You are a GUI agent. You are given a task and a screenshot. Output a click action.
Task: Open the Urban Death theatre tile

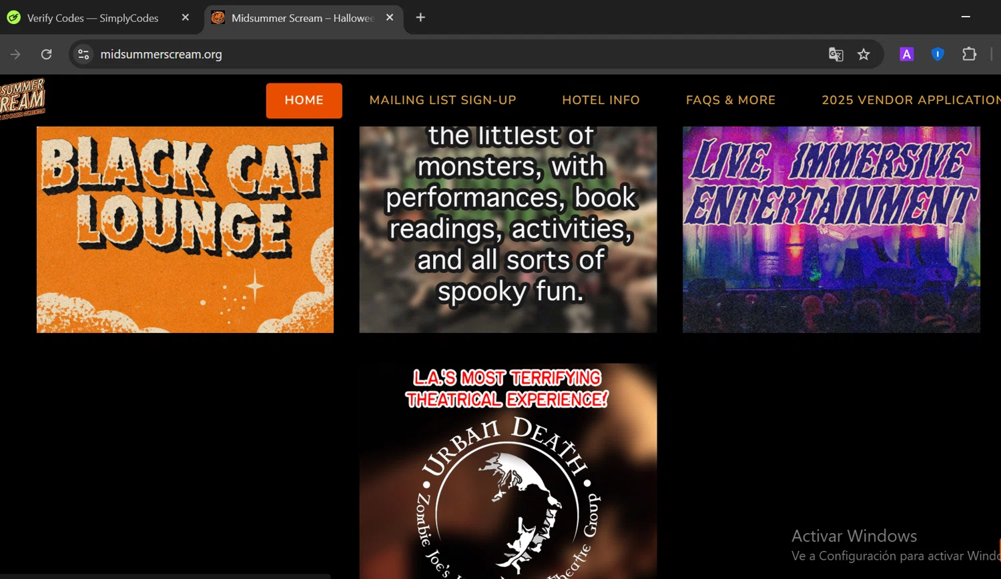pos(508,471)
